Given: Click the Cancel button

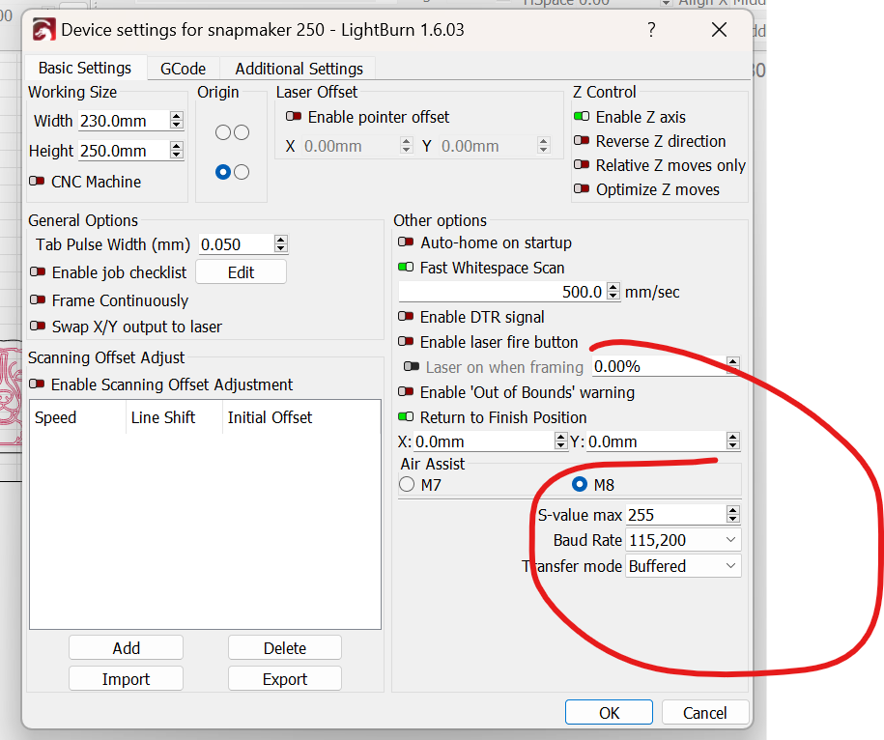Looking at the screenshot, I should pos(704,712).
